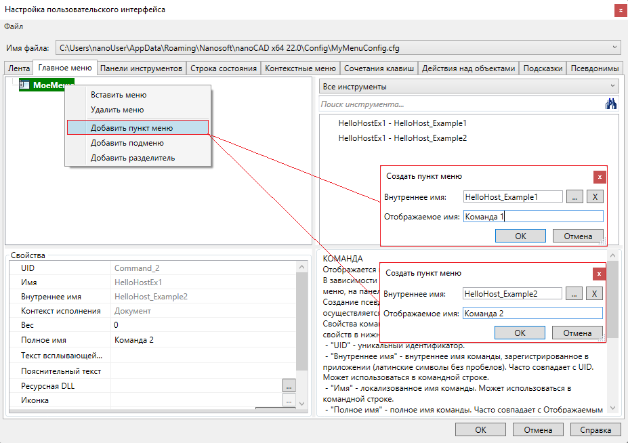Open the Сочетания клавиш tab
Image resolution: width=628 pixels, height=443 pixels.
[379, 68]
